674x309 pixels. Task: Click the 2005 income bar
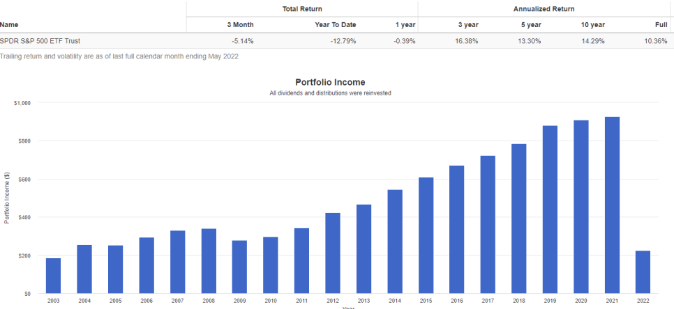(116, 269)
